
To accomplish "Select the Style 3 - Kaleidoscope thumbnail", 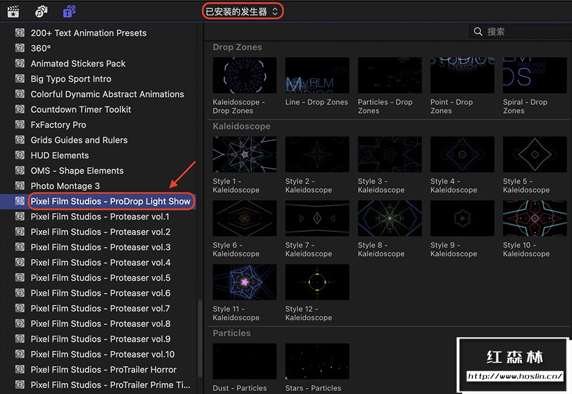I will [x=389, y=154].
